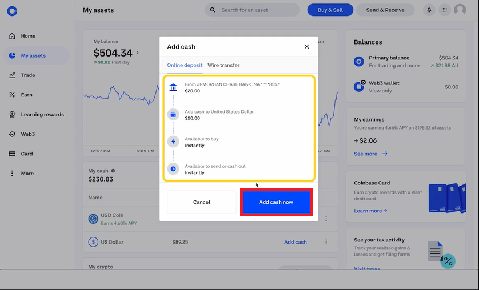Click the My cash info icon
479x290 pixels.
click(113, 171)
